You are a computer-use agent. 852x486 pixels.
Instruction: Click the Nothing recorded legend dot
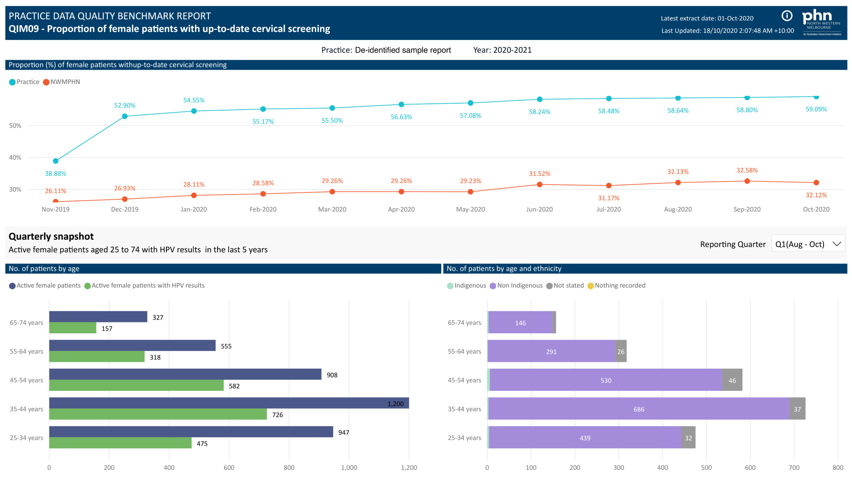click(590, 286)
